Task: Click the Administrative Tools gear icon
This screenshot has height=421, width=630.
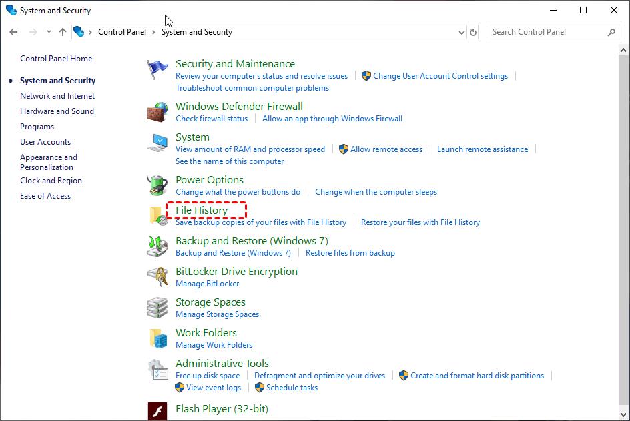Action: click(157, 369)
